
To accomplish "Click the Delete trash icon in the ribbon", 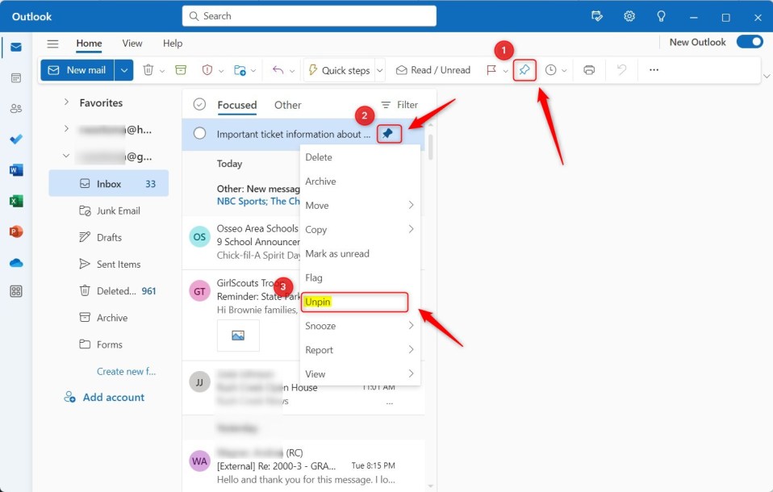I will (148, 70).
